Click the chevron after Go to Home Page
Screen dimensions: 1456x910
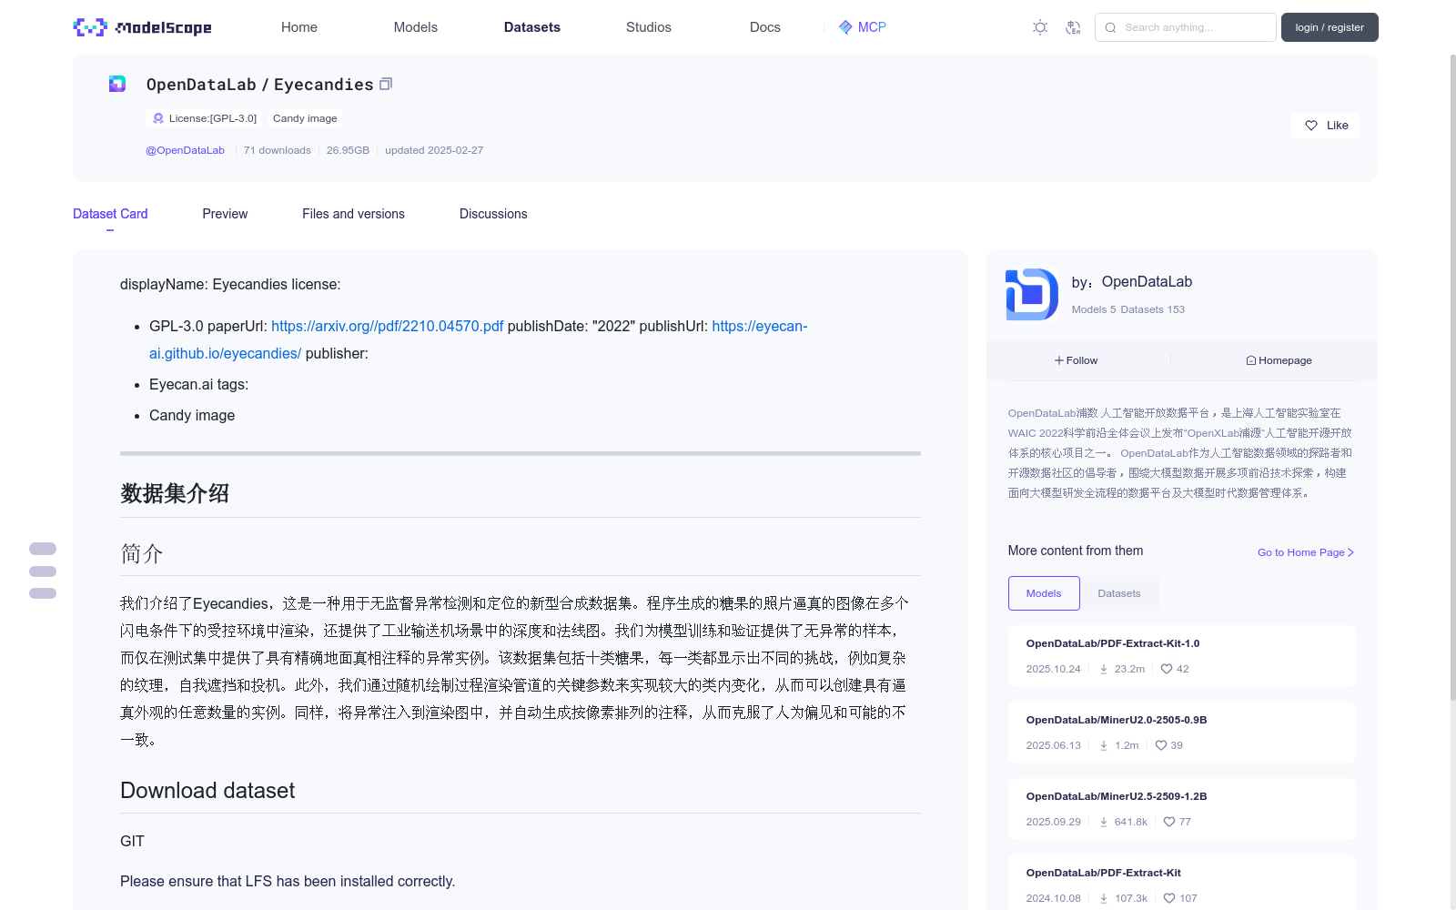click(1351, 552)
